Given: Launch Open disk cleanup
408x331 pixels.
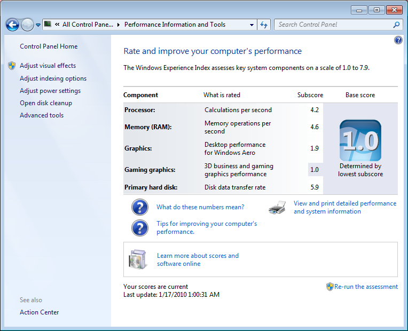Looking at the screenshot, I should [x=46, y=103].
